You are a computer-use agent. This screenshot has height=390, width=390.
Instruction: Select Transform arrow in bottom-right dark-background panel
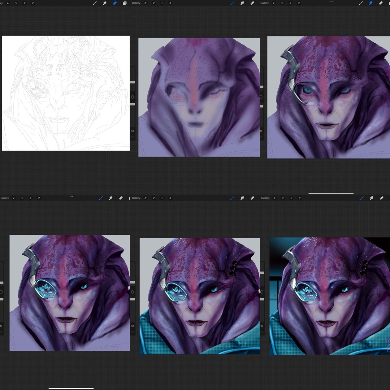pyautogui.click(x=299, y=198)
